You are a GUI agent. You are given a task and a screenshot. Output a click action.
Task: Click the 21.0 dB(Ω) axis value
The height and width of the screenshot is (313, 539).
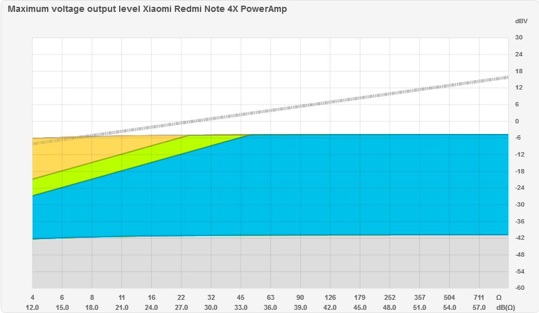point(122,307)
